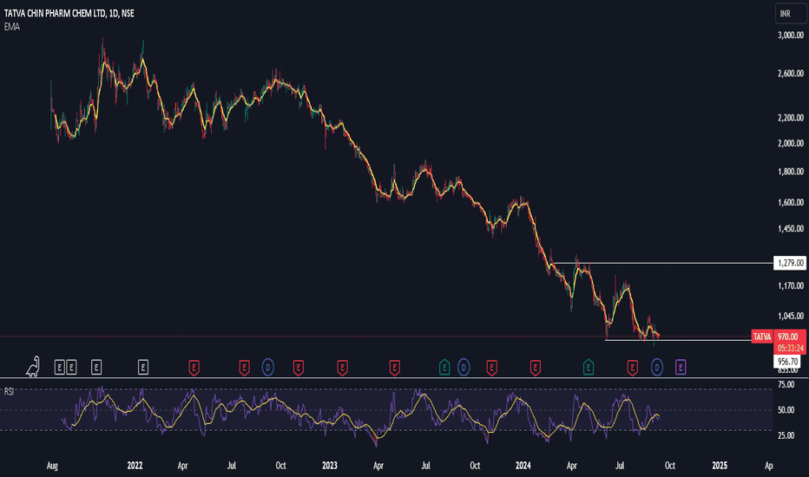
Task: Open the purple upcoming earnings marker
Action: 681,367
